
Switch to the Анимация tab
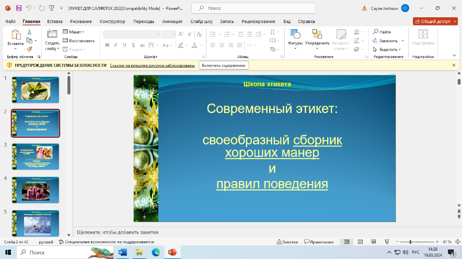click(172, 21)
